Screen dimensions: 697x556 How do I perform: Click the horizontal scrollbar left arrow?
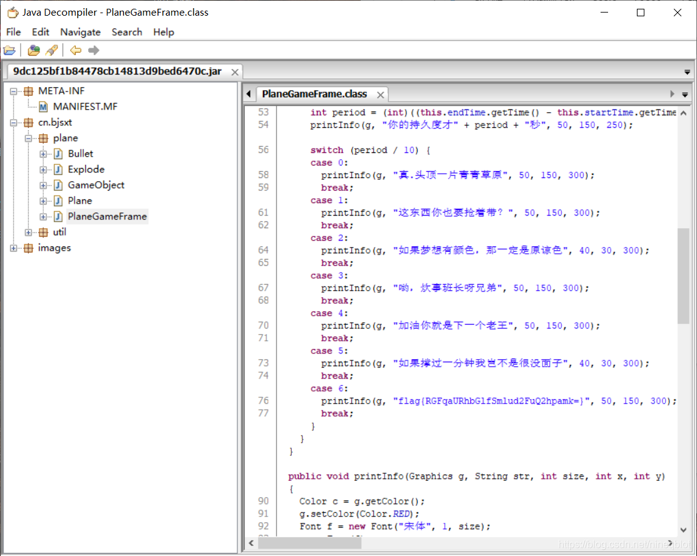tap(252, 543)
